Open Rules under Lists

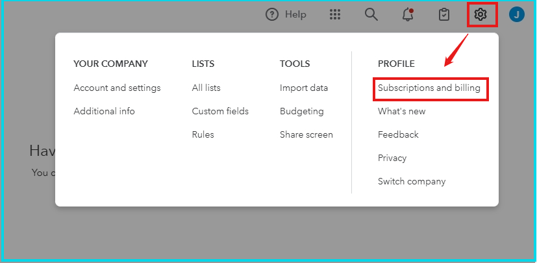203,134
